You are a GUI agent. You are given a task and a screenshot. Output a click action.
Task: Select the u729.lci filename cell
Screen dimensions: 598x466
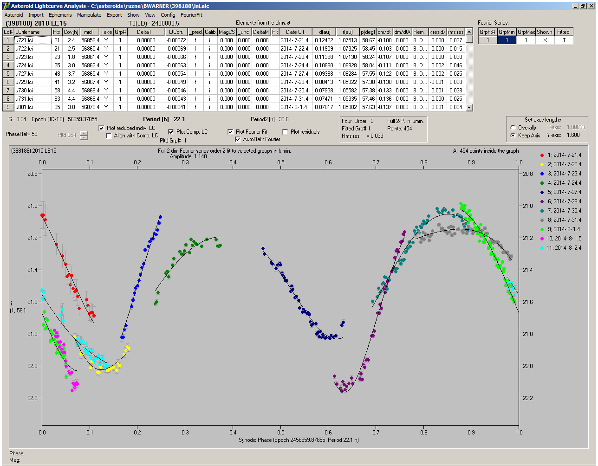32,82
